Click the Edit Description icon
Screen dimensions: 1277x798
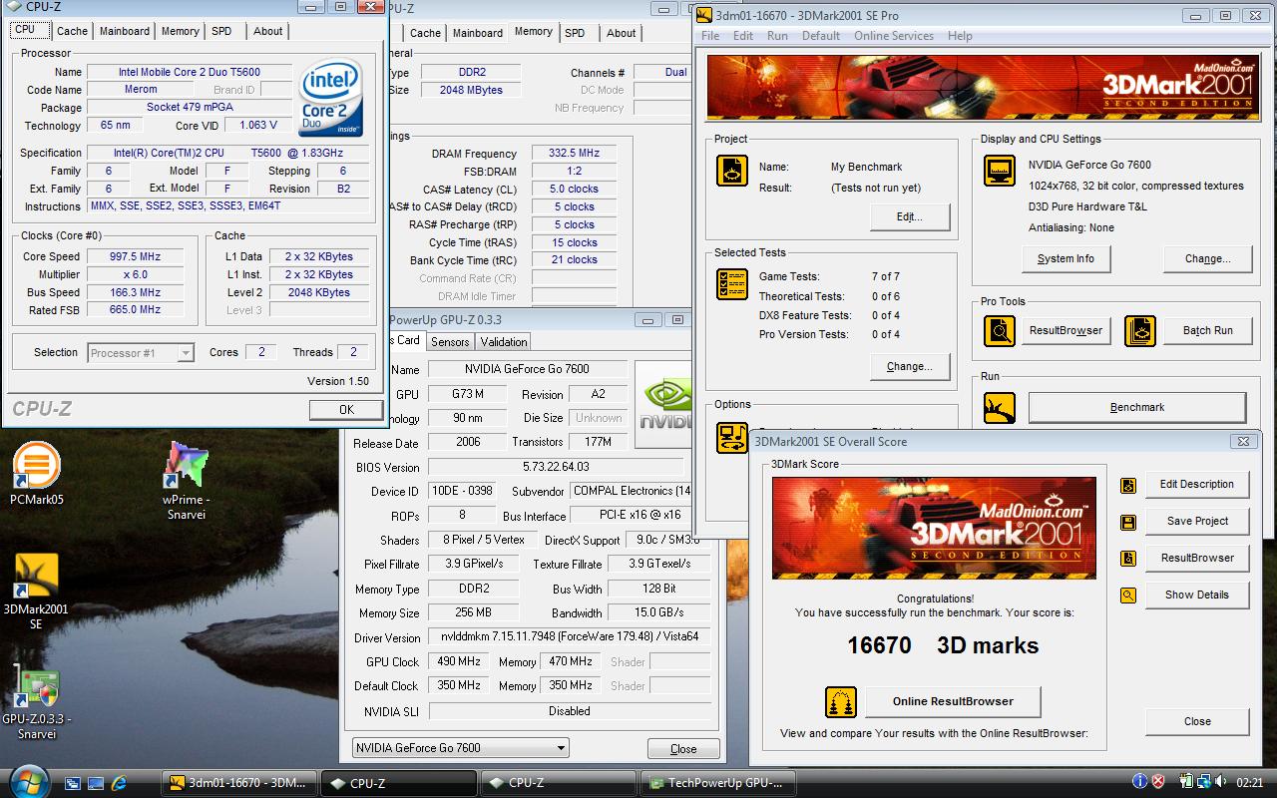[x=1127, y=485]
